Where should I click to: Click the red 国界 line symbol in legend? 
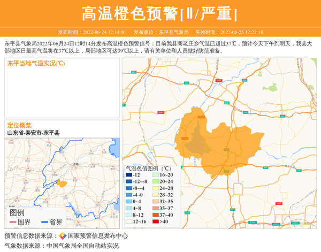coord(13,222)
